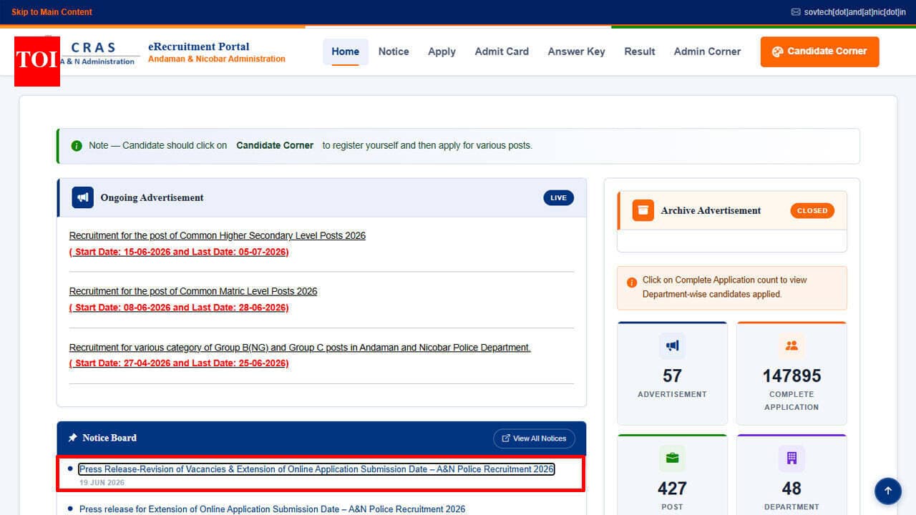The height and width of the screenshot is (515, 916).
Task: Open the Revision of Vacancies press release
Action: pos(316,469)
